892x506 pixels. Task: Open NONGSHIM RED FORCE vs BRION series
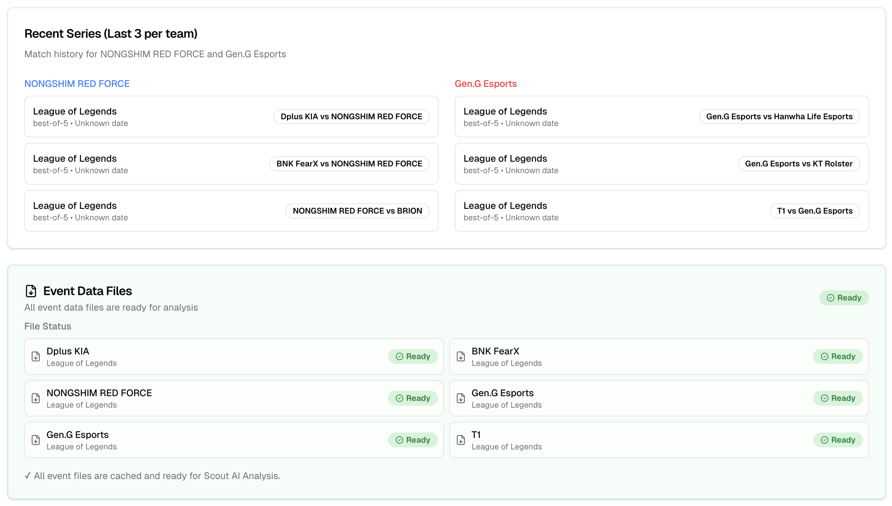tap(357, 211)
